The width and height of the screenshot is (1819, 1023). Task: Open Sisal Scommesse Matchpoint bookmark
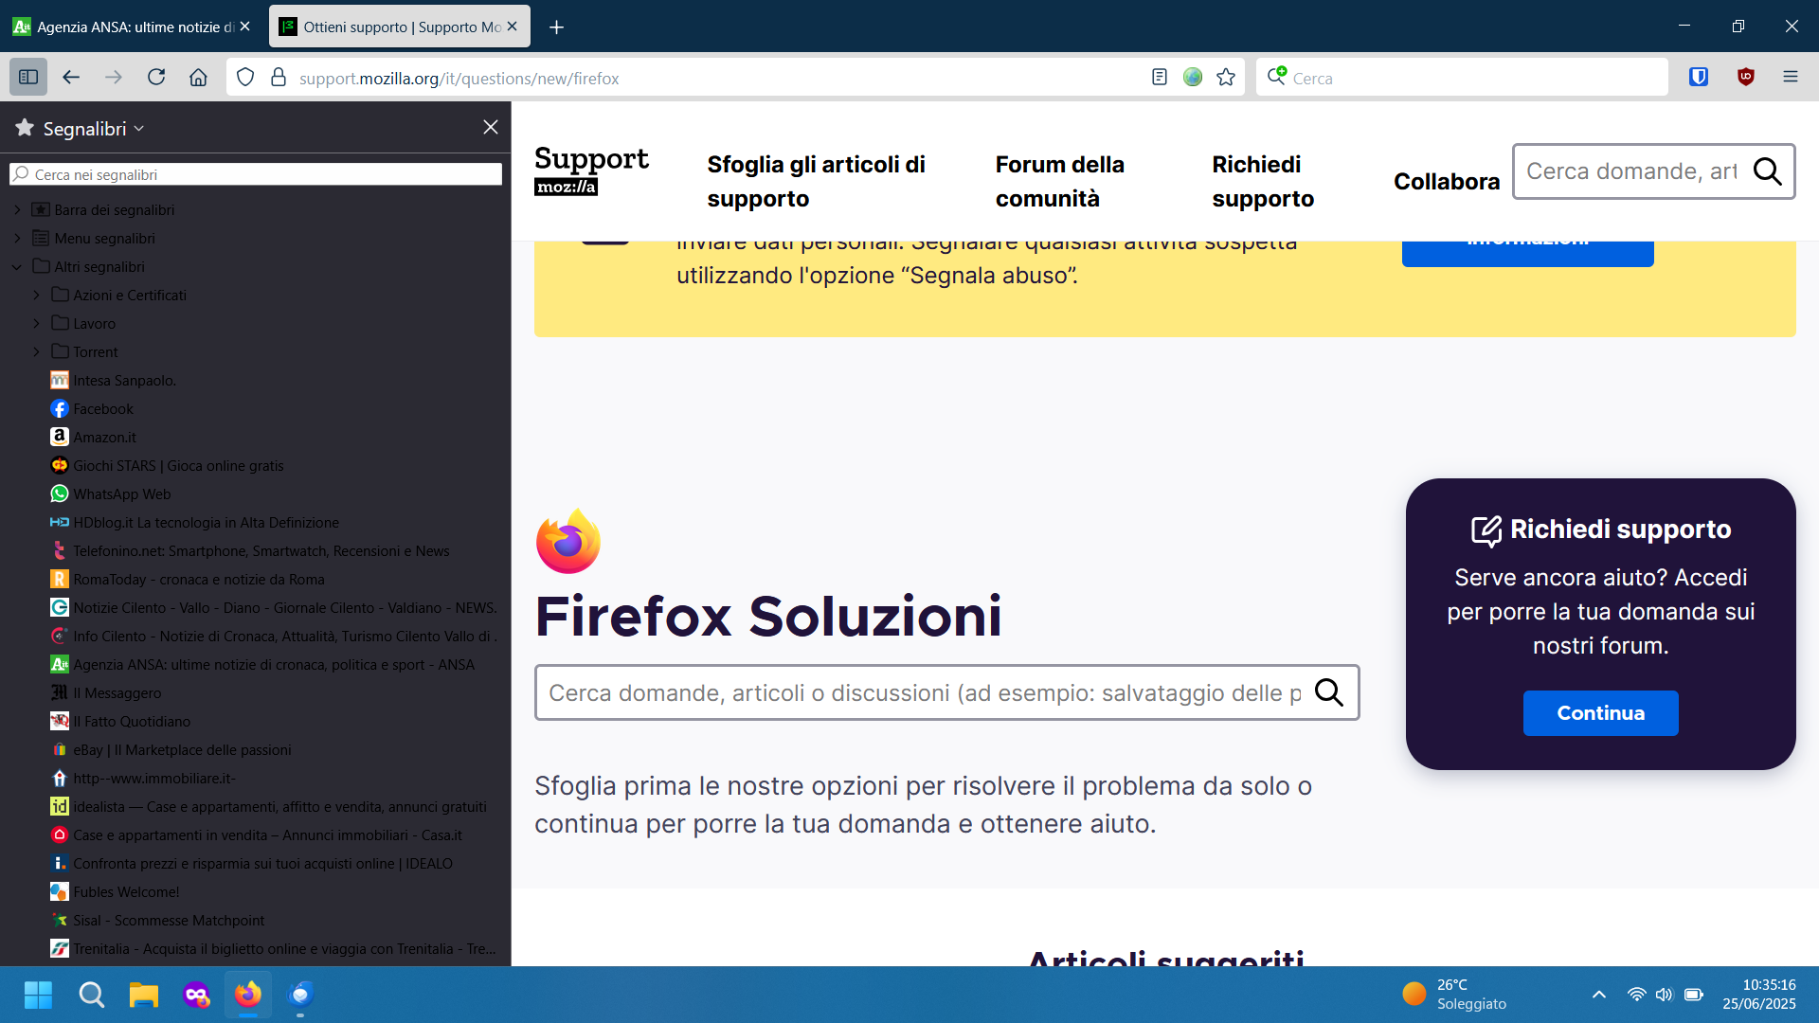click(x=157, y=921)
